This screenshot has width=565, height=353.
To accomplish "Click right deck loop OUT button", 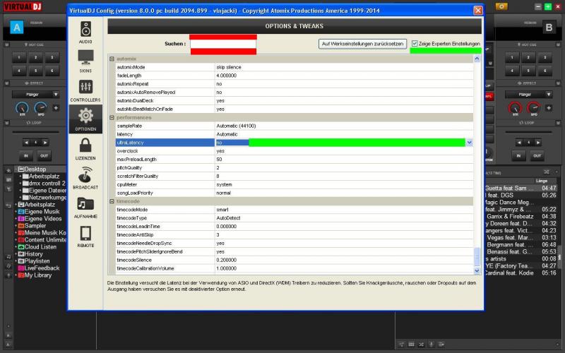I will 537,156.
